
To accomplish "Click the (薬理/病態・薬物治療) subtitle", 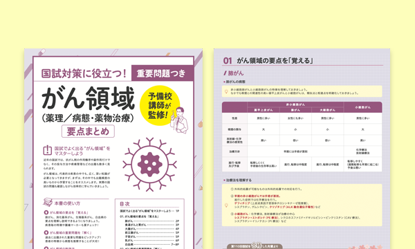I will click(88, 118).
